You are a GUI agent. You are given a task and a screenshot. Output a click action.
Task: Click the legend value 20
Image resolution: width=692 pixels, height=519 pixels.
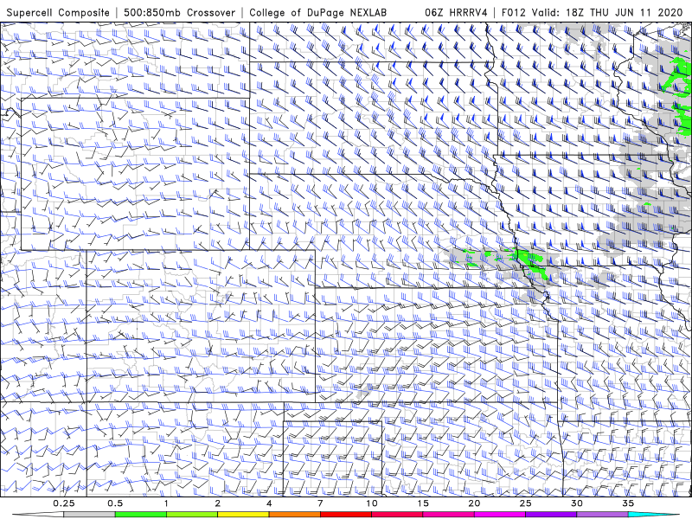(474, 503)
